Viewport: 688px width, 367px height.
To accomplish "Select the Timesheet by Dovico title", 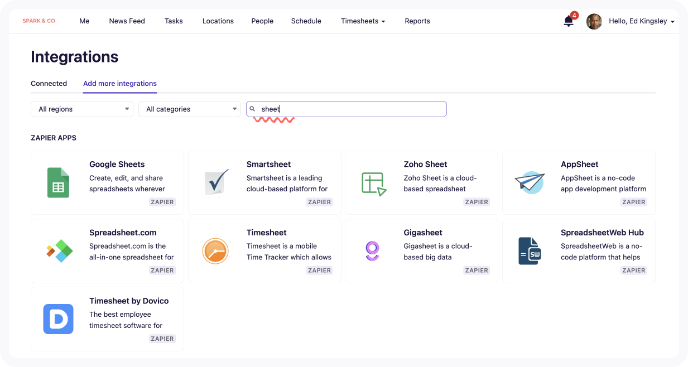I will 129,301.
